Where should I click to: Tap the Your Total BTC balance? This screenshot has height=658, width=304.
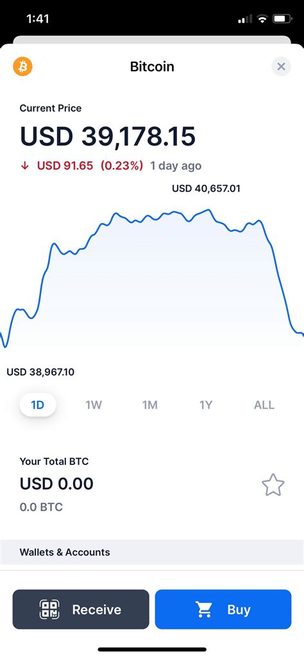(56, 484)
